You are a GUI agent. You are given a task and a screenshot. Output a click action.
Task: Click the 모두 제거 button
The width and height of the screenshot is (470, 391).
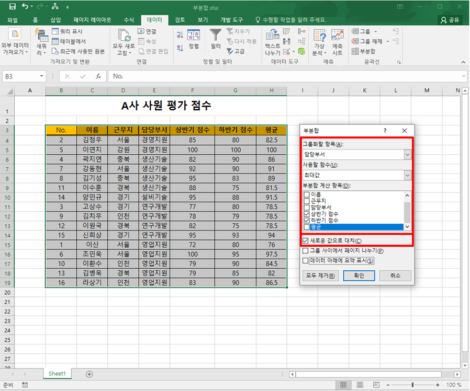click(x=320, y=275)
